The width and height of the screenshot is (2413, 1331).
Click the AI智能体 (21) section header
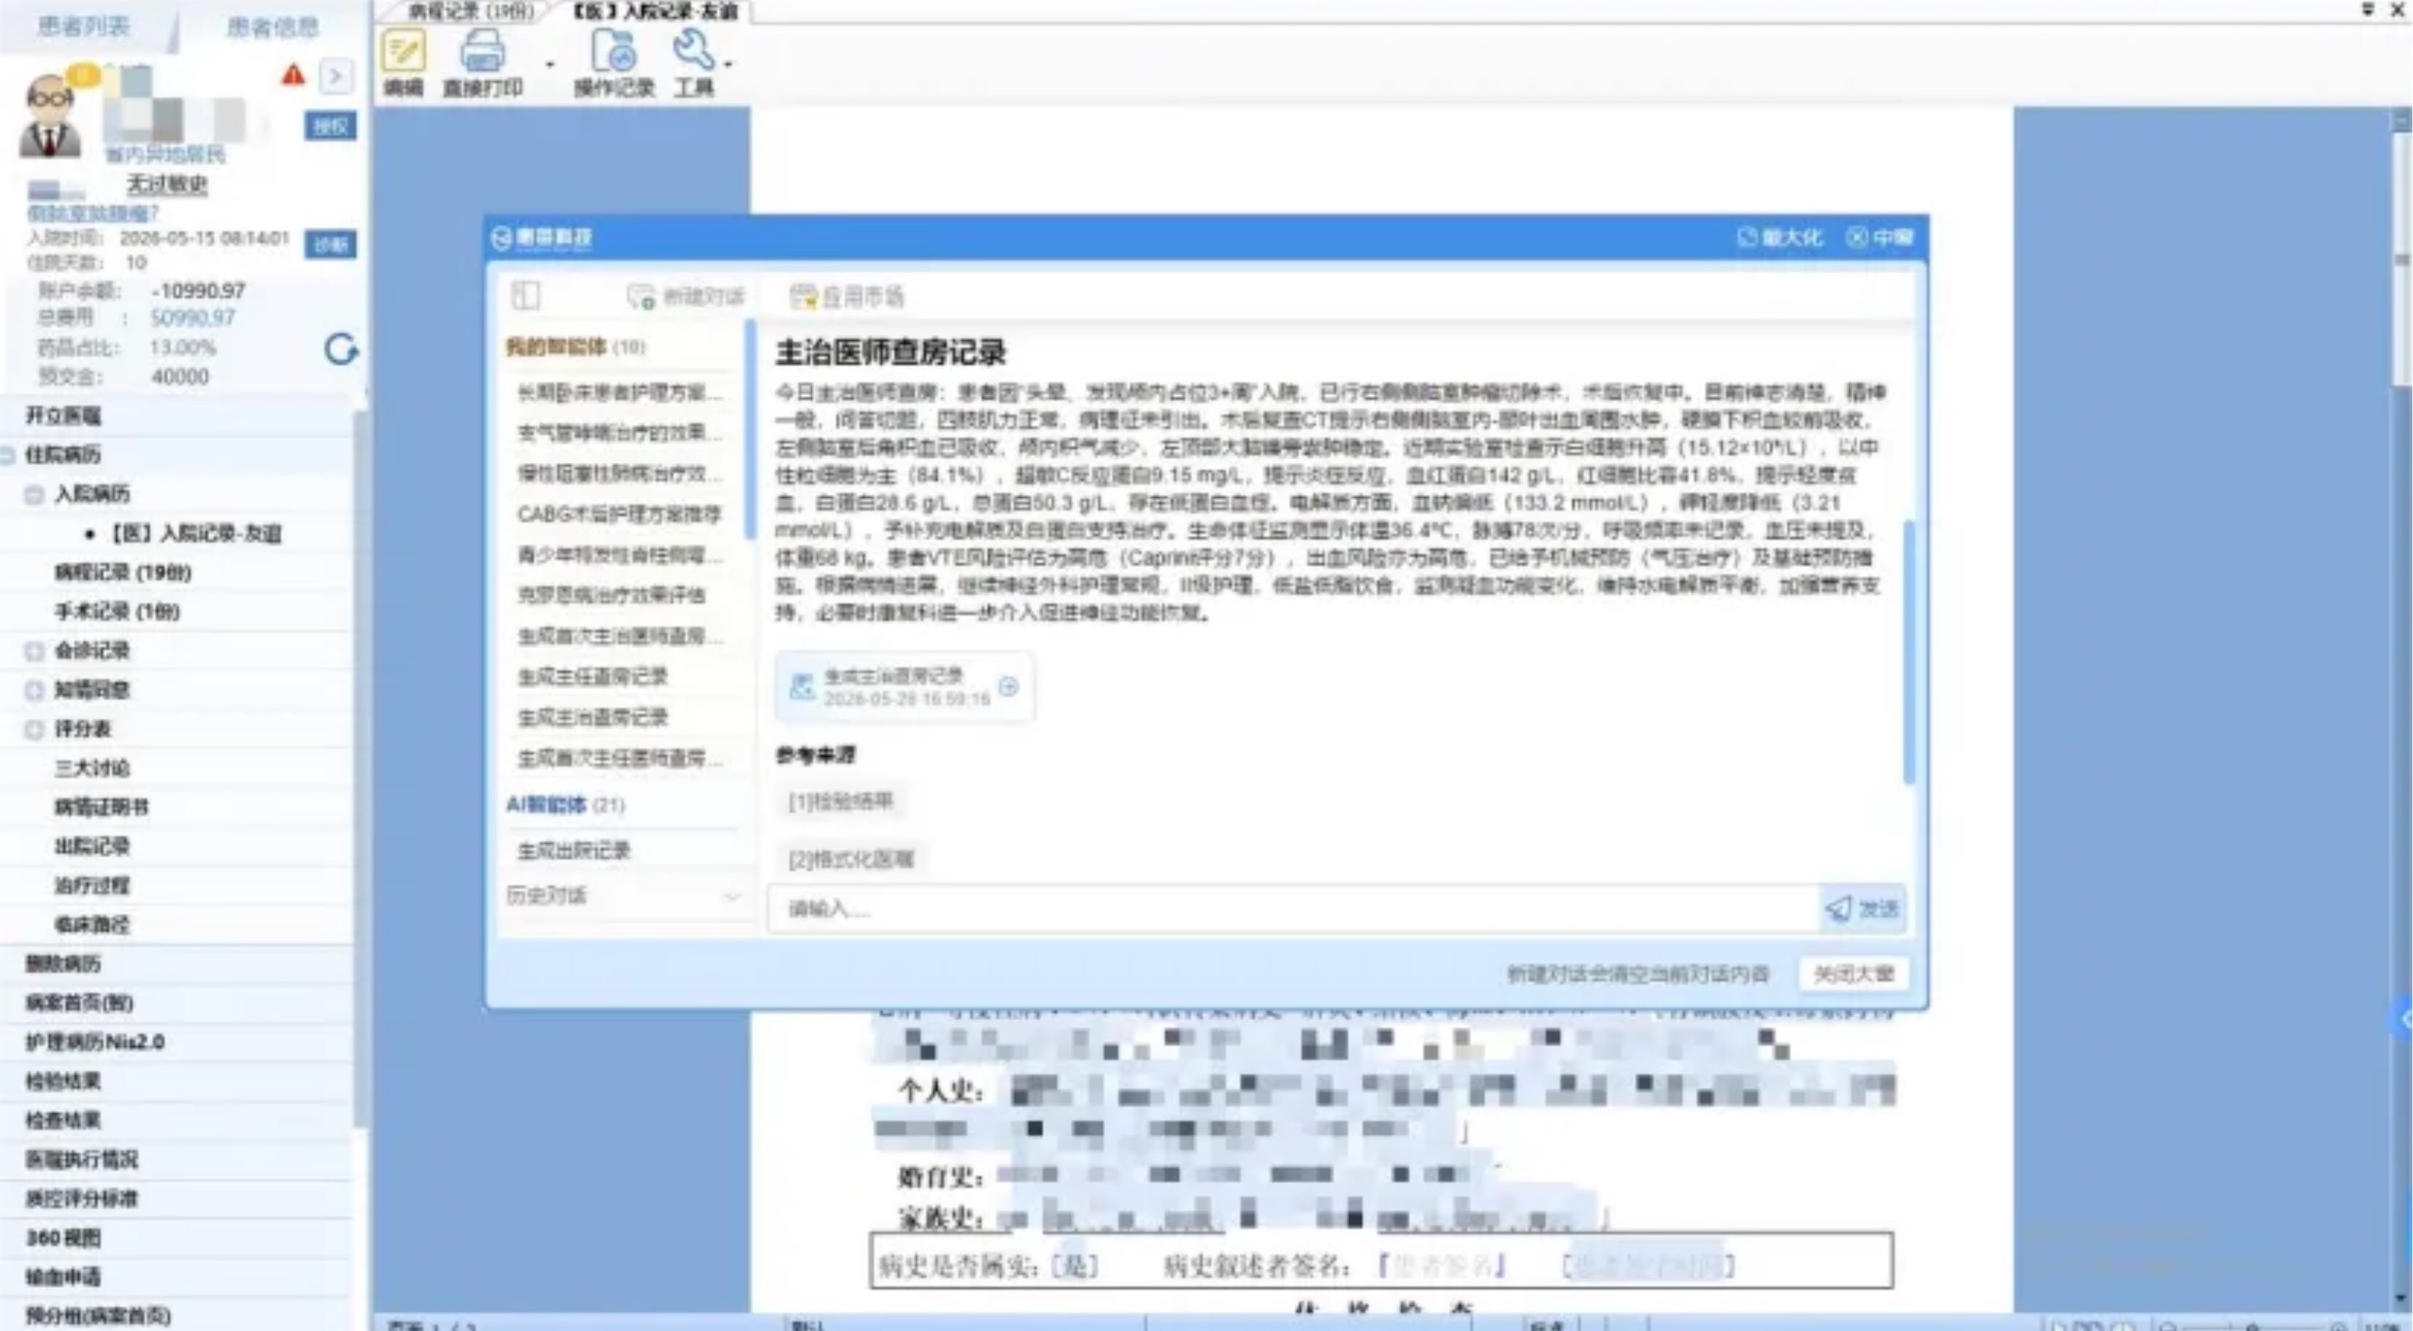566,804
